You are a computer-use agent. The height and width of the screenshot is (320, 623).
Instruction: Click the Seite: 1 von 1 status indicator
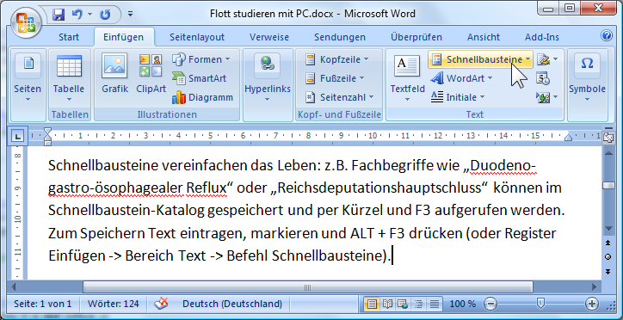coord(43,305)
